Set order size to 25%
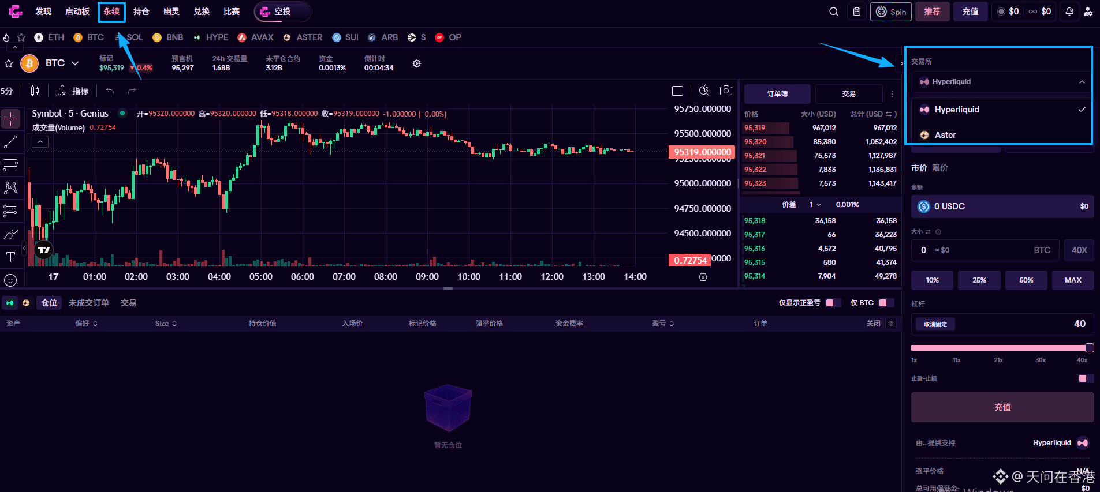 (x=979, y=280)
